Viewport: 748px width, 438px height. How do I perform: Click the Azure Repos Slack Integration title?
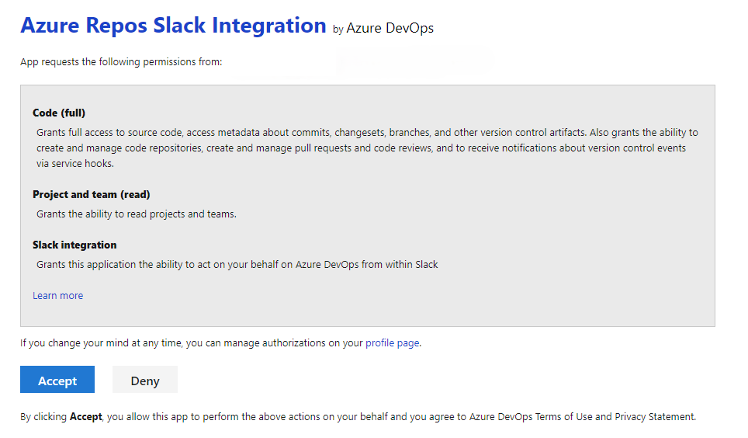pyautogui.click(x=174, y=26)
